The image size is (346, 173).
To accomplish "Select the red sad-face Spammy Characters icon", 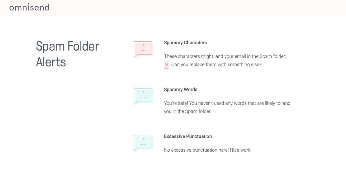I will point(143,49).
